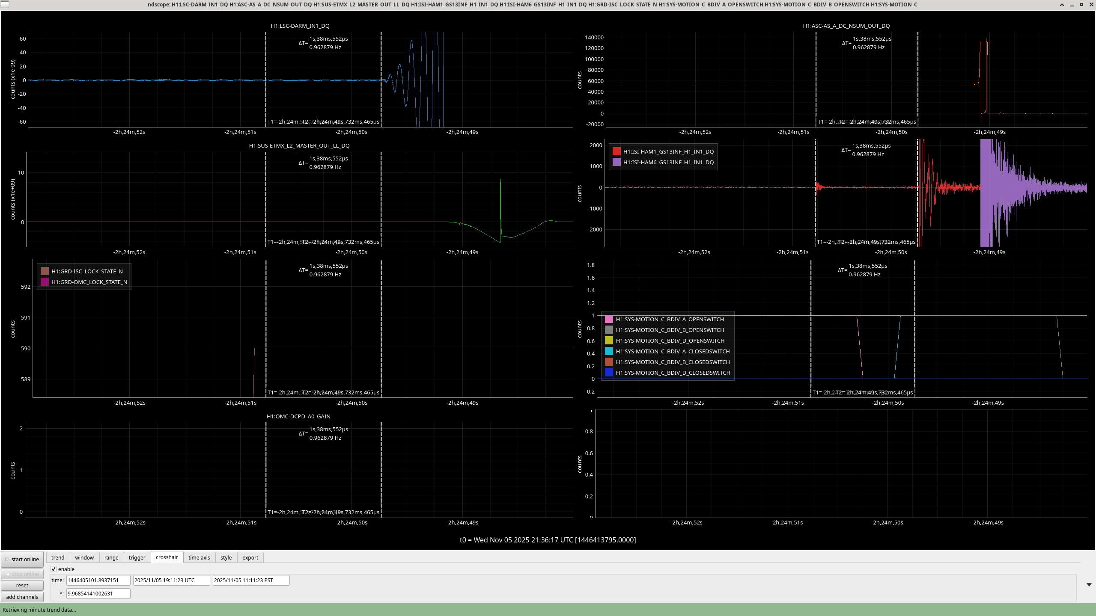Click the magenta OMC_LOCK_STATE_N legend icon
This screenshot has height=616, width=1096.
pos(45,282)
